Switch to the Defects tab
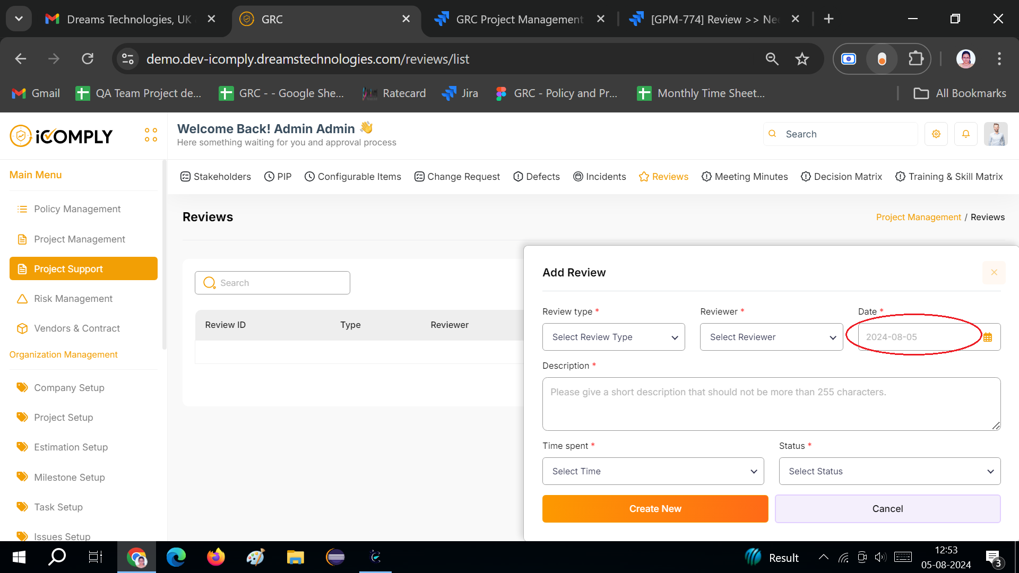Viewport: 1019px width, 573px height. [x=537, y=177]
